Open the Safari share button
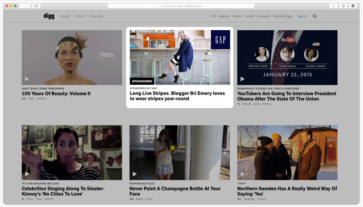This screenshot has height=207, width=363. click(334, 6)
